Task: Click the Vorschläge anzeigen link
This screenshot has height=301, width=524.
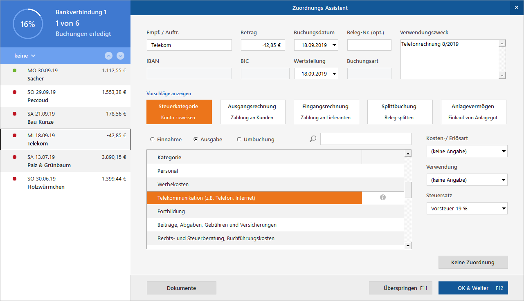Action: pyautogui.click(x=169, y=94)
